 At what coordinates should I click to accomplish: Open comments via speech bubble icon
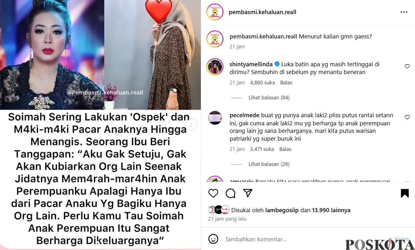pyautogui.click(x=230, y=193)
